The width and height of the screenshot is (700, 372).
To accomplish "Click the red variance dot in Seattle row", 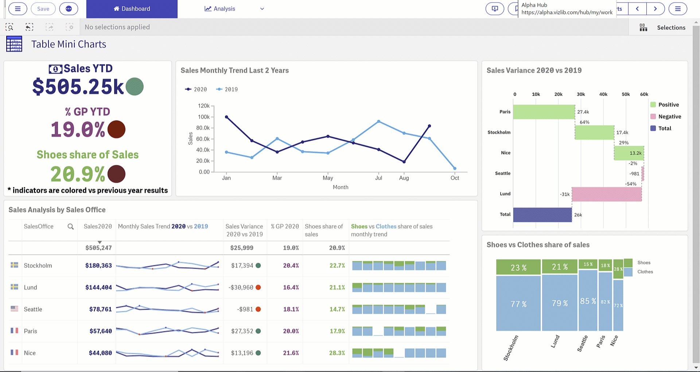I will coord(258,309).
